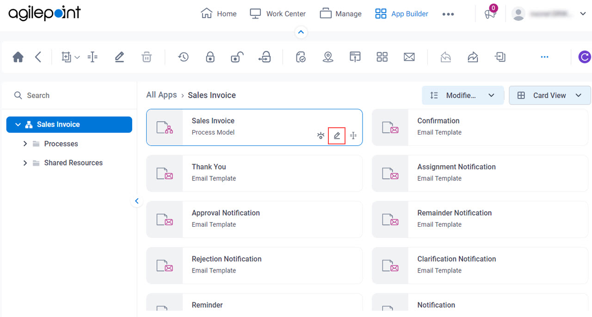Click rename icon on Sales Invoice card

click(x=353, y=136)
